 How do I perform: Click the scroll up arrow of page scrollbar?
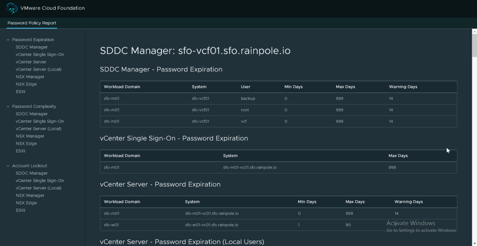[x=474, y=31]
